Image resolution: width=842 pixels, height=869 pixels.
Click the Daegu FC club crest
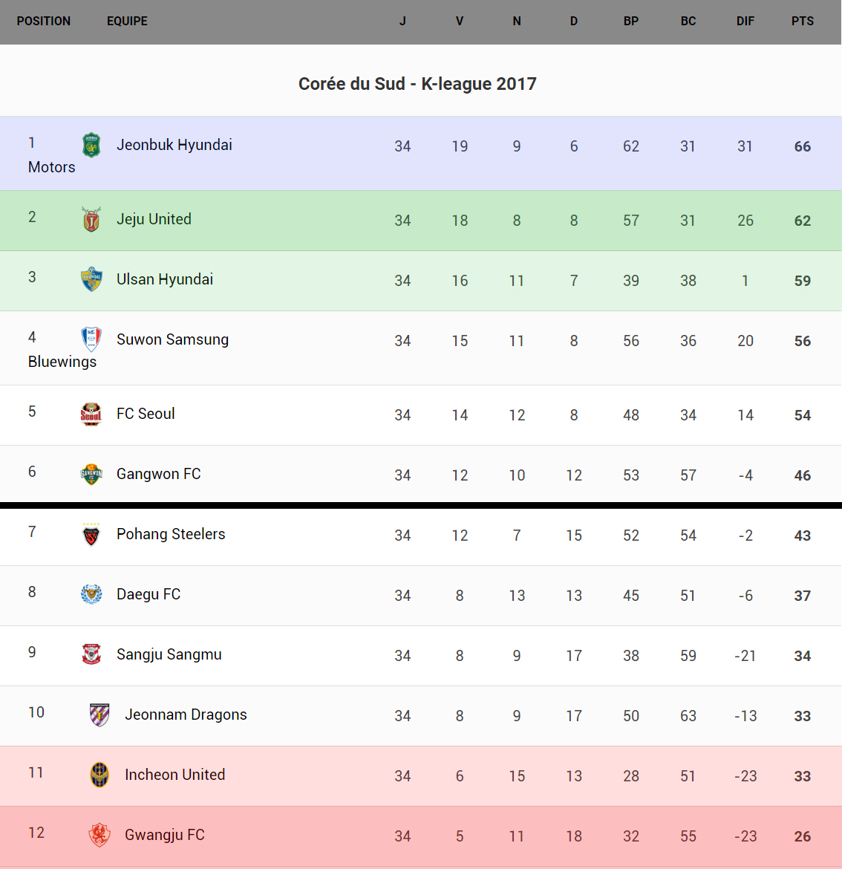tap(91, 595)
